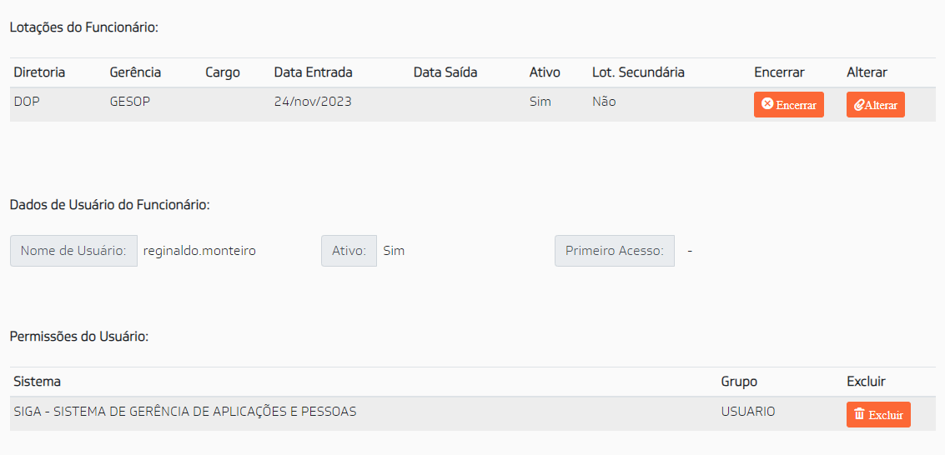Viewport: 945px width, 455px height.
Task: Click the Diretoria column header
Action: pyautogui.click(x=39, y=72)
